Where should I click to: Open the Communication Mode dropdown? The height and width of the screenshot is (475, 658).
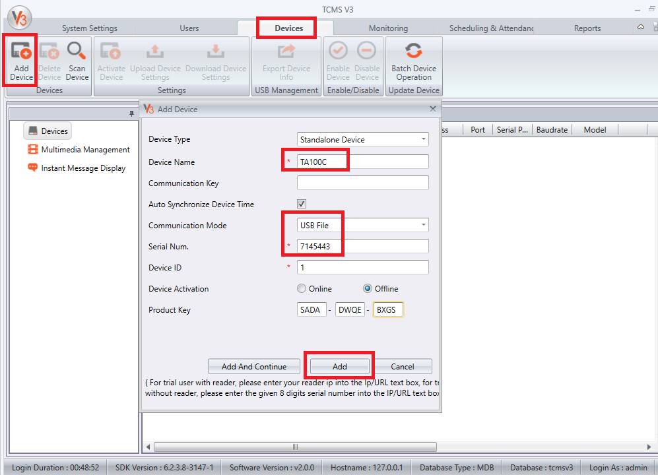[424, 225]
